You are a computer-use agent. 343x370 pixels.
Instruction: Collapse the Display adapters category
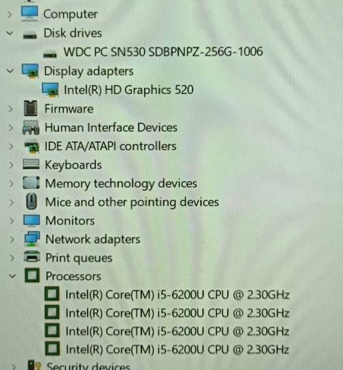10,70
